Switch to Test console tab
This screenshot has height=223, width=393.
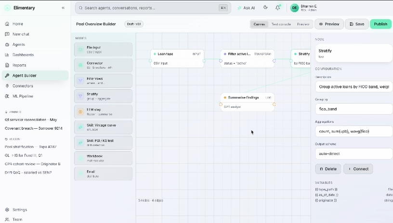(x=281, y=24)
